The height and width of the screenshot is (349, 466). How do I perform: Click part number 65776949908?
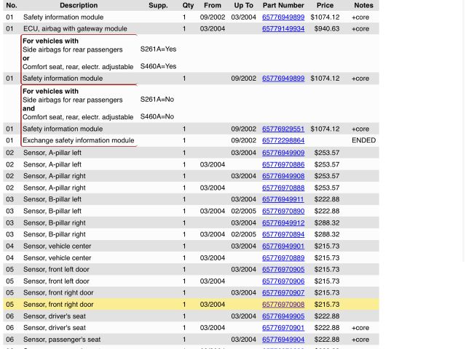pyautogui.click(x=283, y=177)
